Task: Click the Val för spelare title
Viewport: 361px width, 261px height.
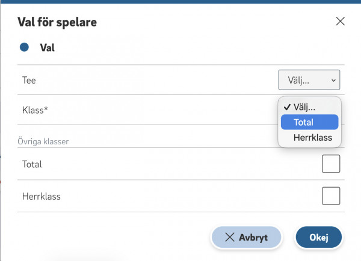Action: click(x=57, y=22)
